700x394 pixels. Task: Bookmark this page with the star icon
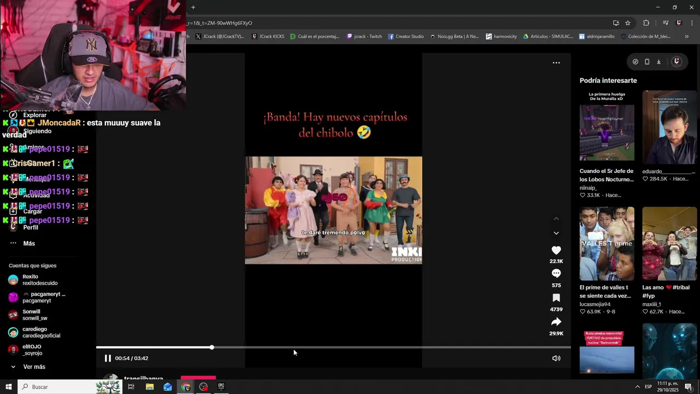click(628, 23)
